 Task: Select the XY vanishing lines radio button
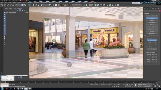pyautogui.click(x=154, y=42)
